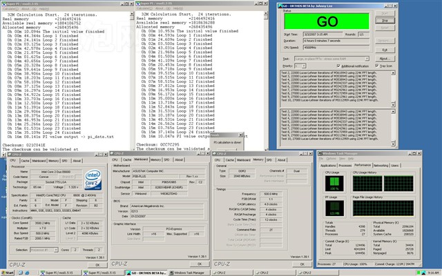
Task: Open the ORTHOS Priority dropdown
Action: click(304, 66)
